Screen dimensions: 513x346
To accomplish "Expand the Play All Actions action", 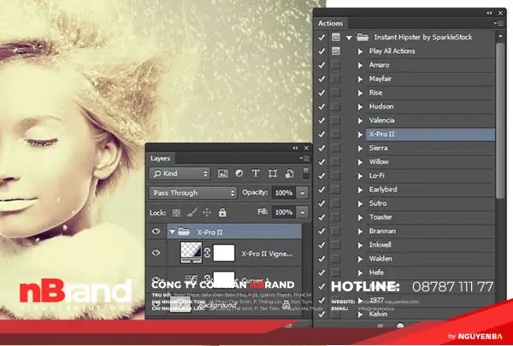I will coord(360,51).
